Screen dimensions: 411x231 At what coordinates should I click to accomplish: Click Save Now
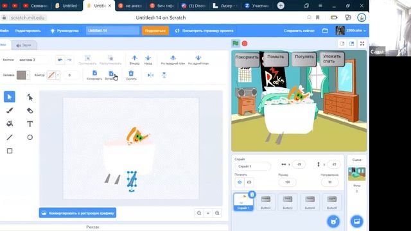[x=299, y=31]
